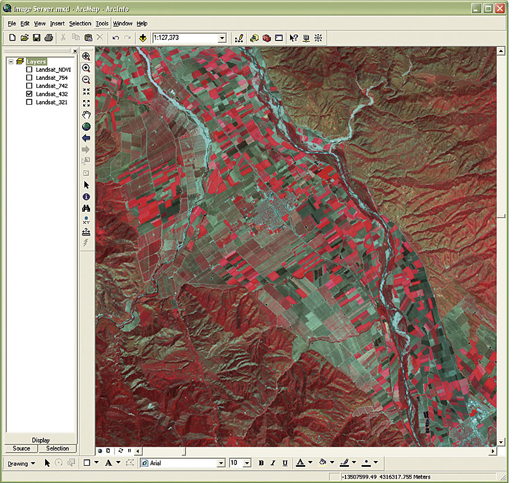This screenshot has width=520, height=483.
Task: Open the Insert menu
Action: pyautogui.click(x=57, y=24)
